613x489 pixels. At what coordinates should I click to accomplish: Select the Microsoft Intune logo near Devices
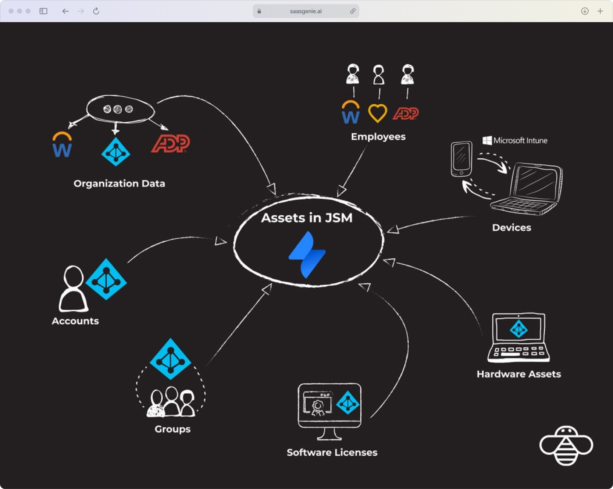(514, 140)
